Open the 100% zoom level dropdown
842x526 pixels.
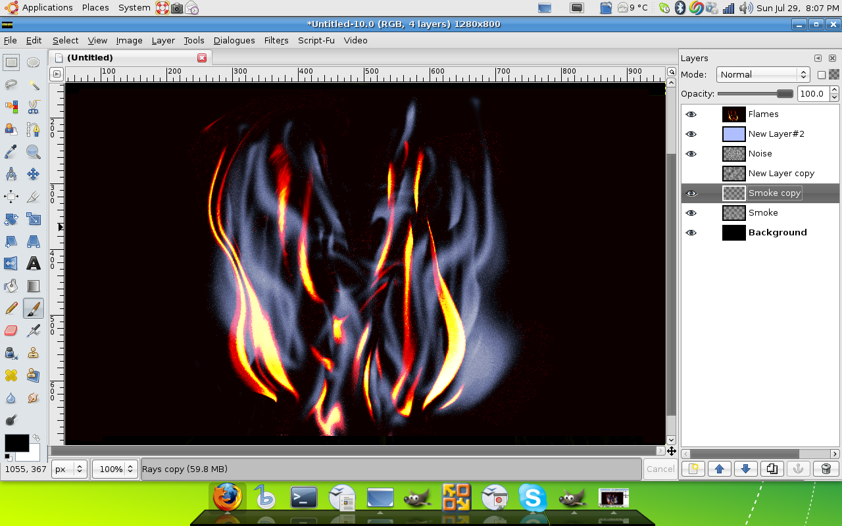click(x=114, y=469)
